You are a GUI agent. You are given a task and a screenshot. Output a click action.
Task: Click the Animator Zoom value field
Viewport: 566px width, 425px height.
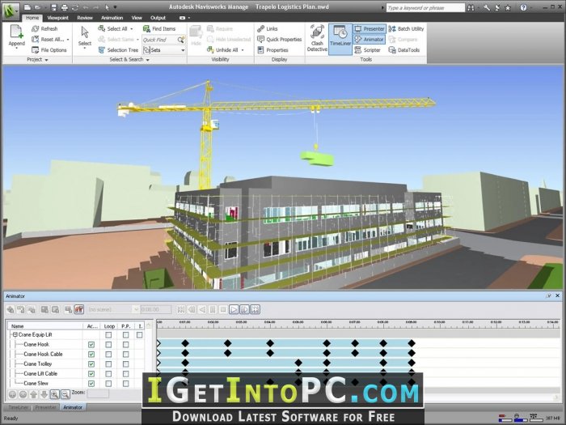[98, 393]
